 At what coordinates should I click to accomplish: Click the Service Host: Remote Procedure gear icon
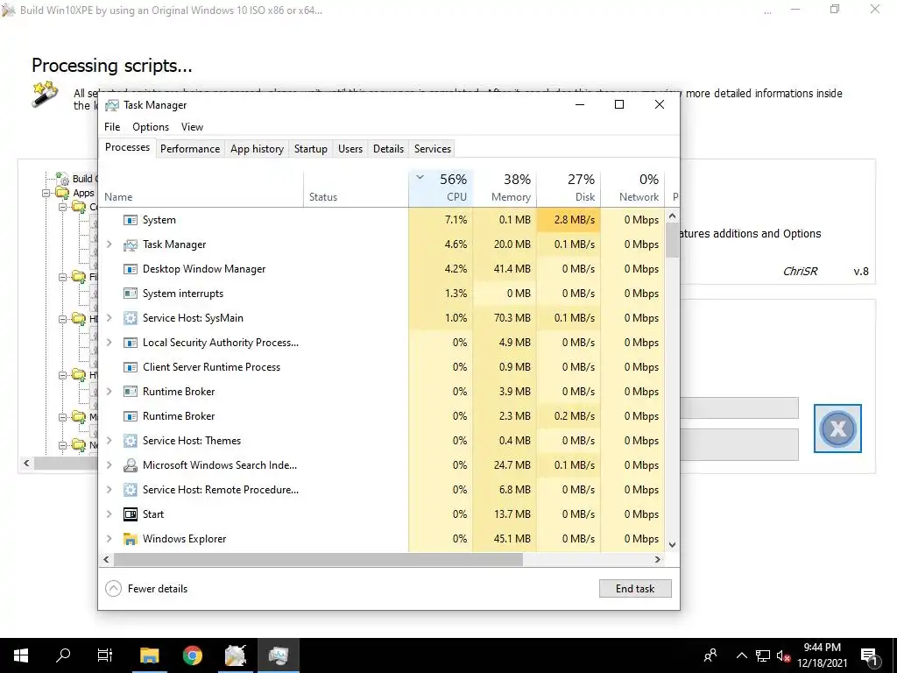click(x=131, y=490)
